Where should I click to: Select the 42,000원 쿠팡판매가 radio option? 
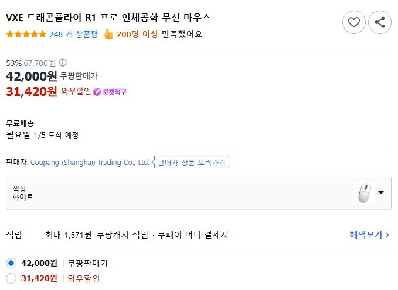coord(11,263)
